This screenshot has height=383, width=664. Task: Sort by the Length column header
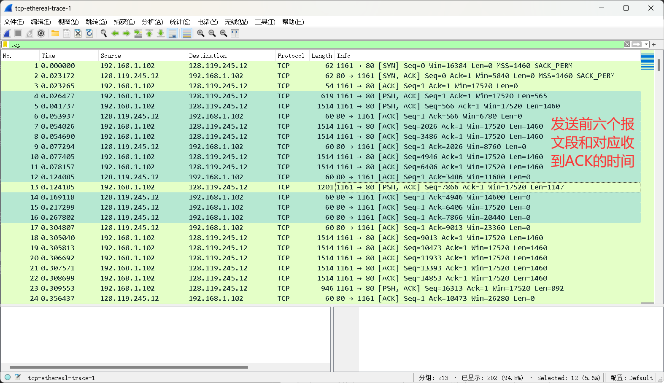pyautogui.click(x=322, y=56)
